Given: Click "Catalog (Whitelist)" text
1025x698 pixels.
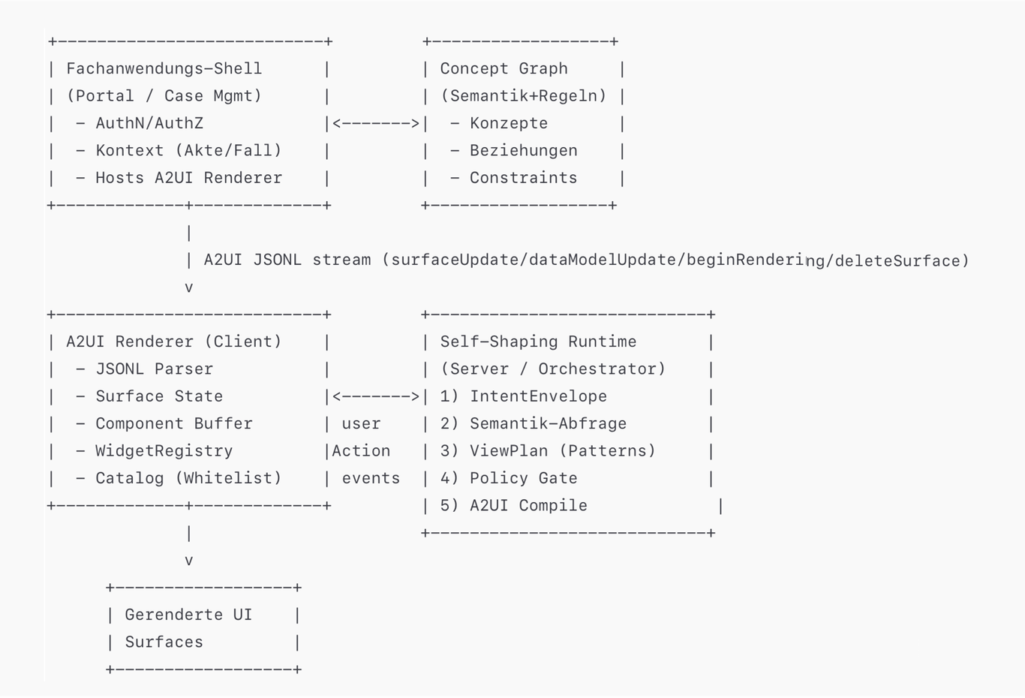Looking at the screenshot, I should 188,478.
